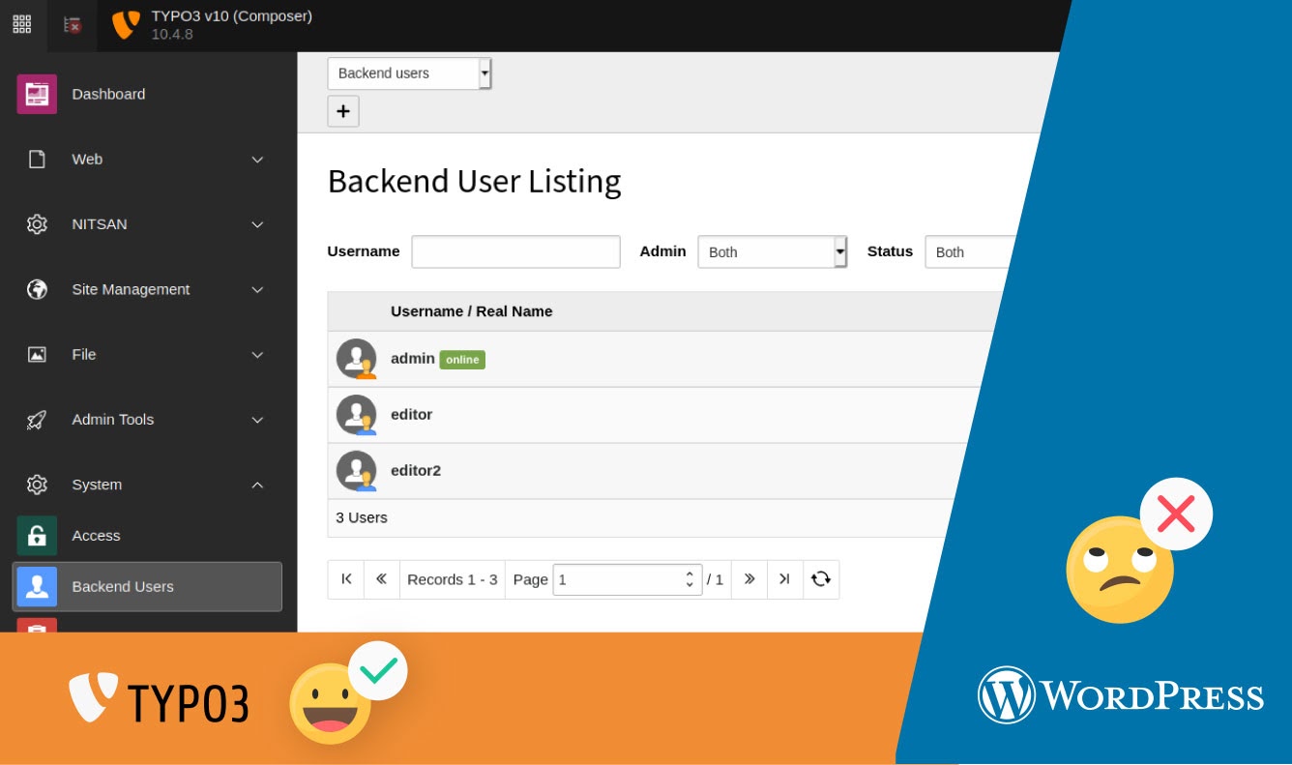Click the admin user avatar icon
Viewport: 1292px width, 765px height.
click(357, 358)
